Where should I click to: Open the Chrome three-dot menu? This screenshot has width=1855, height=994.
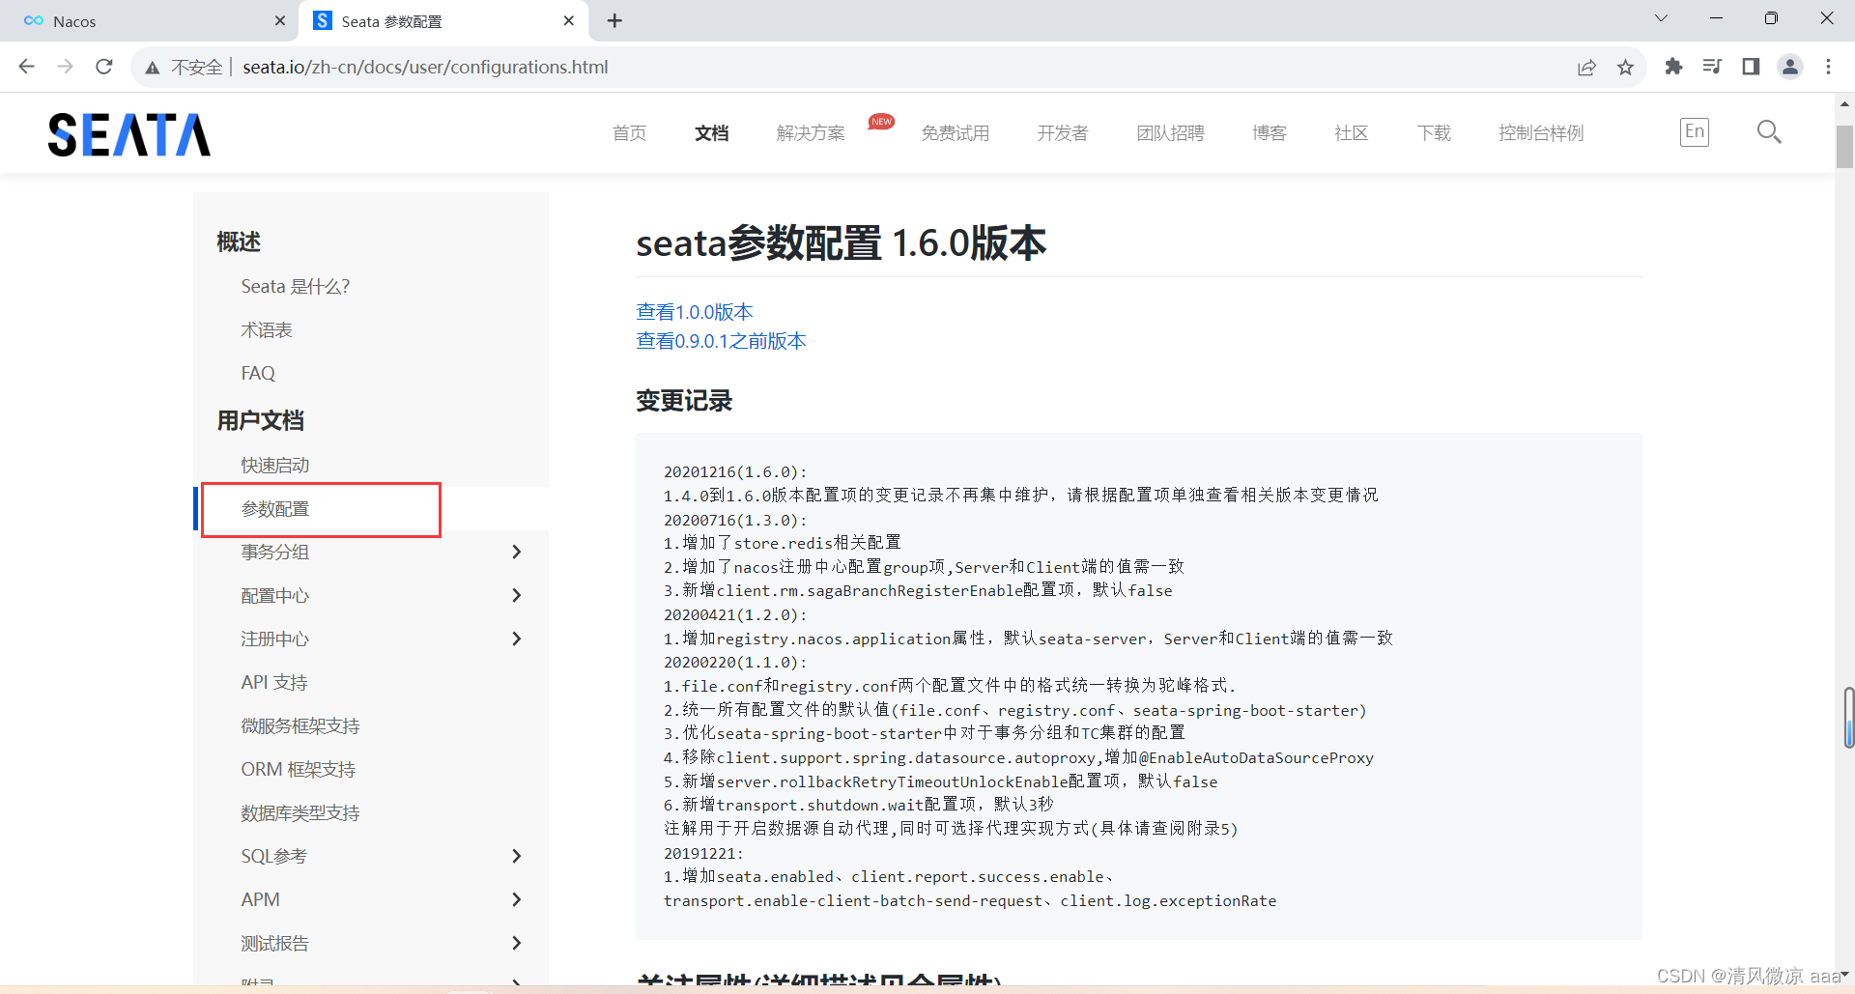tap(1828, 67)
